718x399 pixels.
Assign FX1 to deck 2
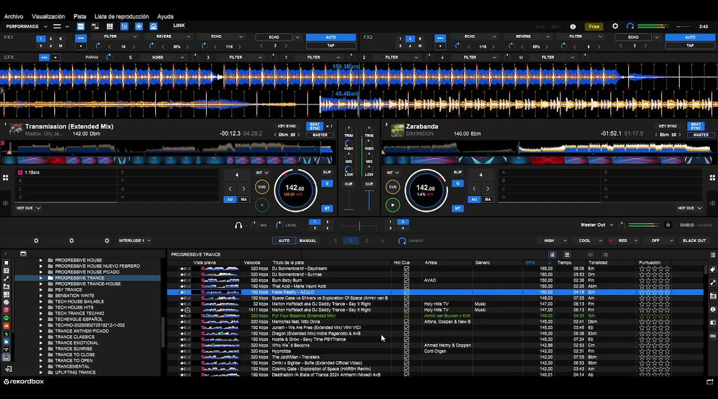[x=50, y=39]
